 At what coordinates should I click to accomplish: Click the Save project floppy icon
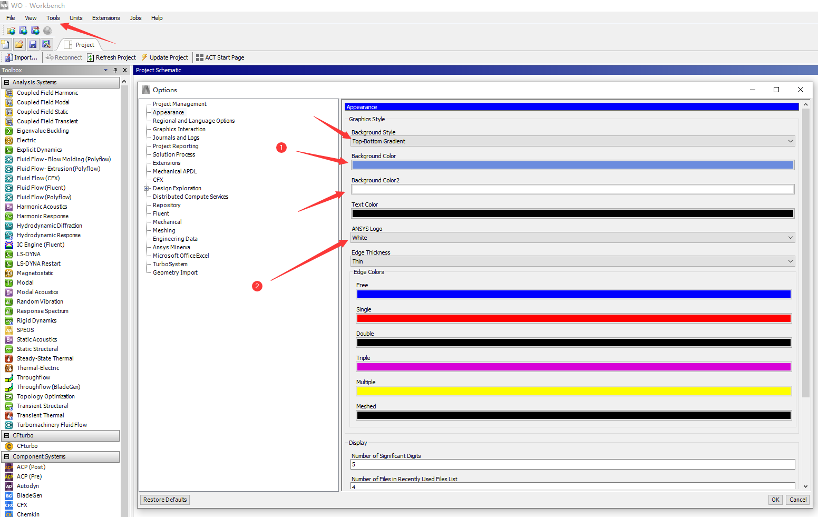pos(33,44)
